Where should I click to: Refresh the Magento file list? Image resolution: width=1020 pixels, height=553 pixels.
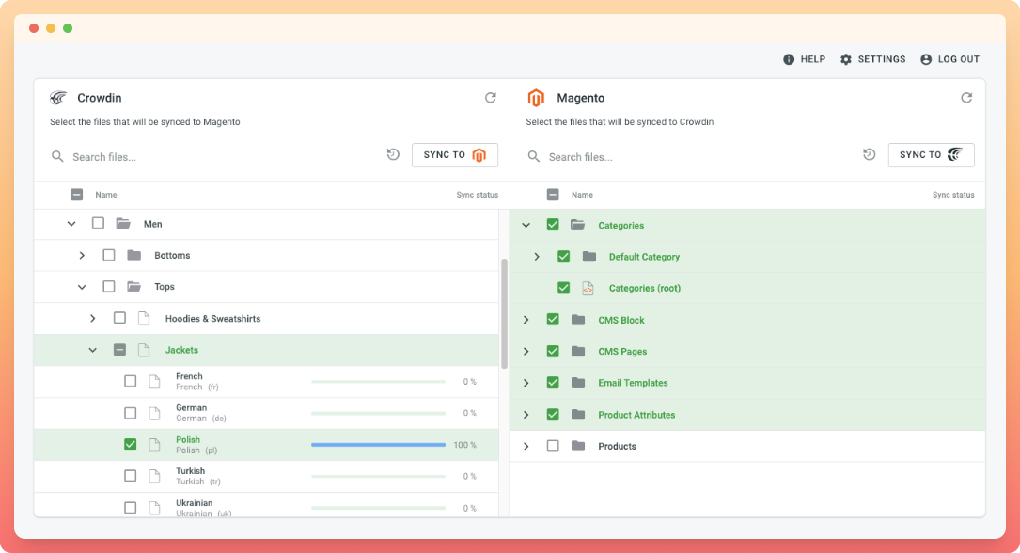[x=966, y=98]
